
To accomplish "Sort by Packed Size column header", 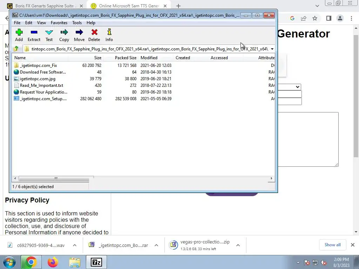I will tap(121, 58).
